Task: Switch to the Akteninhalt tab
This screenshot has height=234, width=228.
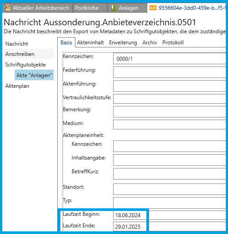Action: (x=90, y=43)
